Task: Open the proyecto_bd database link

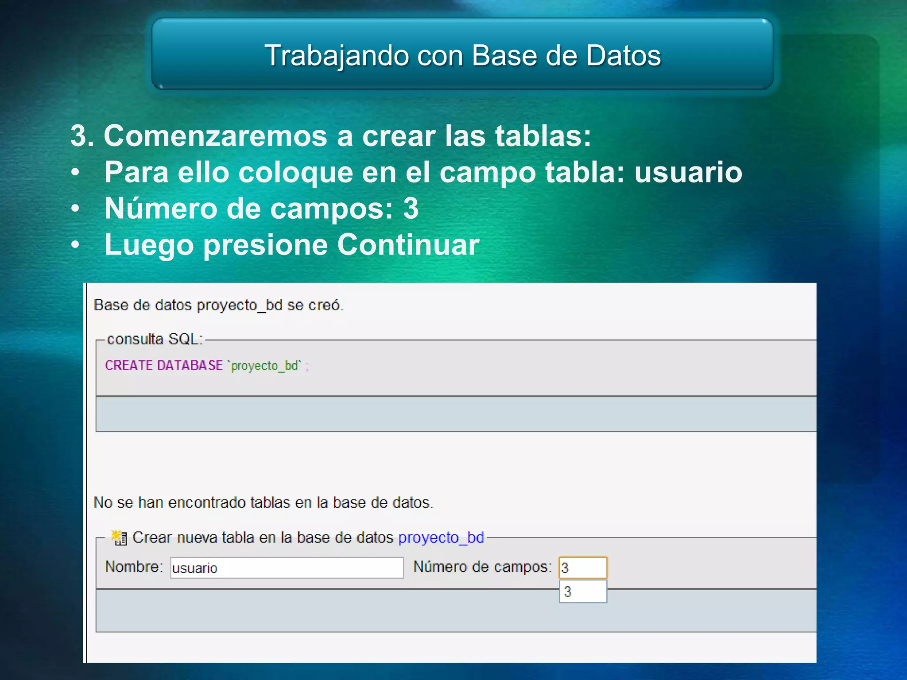Action: tap(441, 537)
